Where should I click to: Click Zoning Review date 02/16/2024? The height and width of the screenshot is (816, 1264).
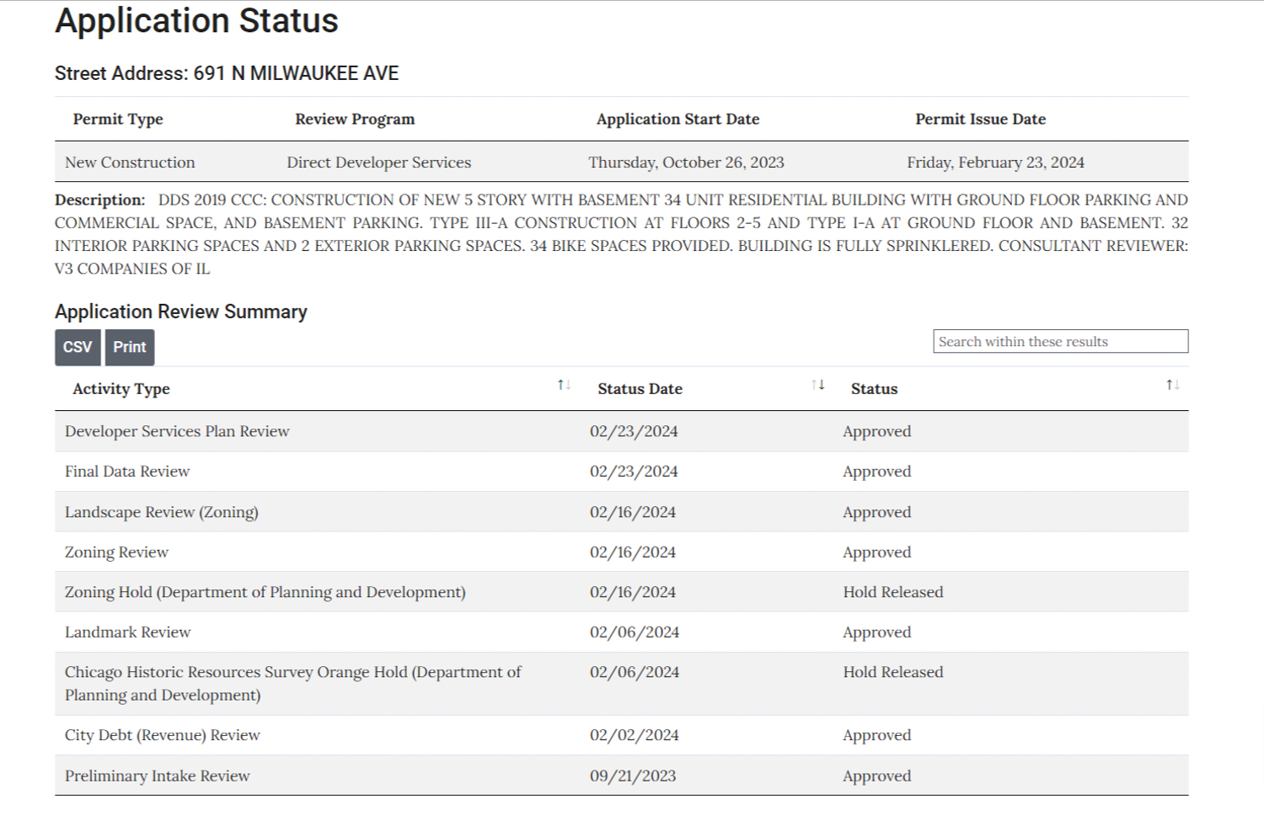pos(633,552)
